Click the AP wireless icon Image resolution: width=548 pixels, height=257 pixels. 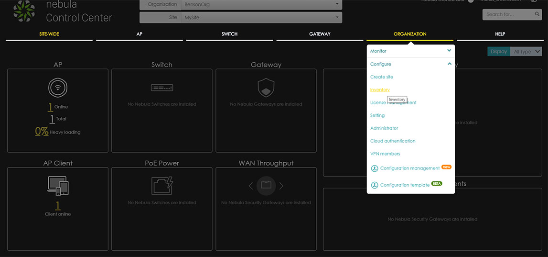coord(57,88)
